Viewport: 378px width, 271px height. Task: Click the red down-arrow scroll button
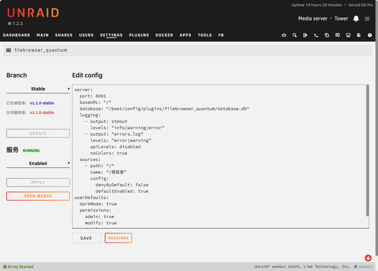[x=368, y=258]
